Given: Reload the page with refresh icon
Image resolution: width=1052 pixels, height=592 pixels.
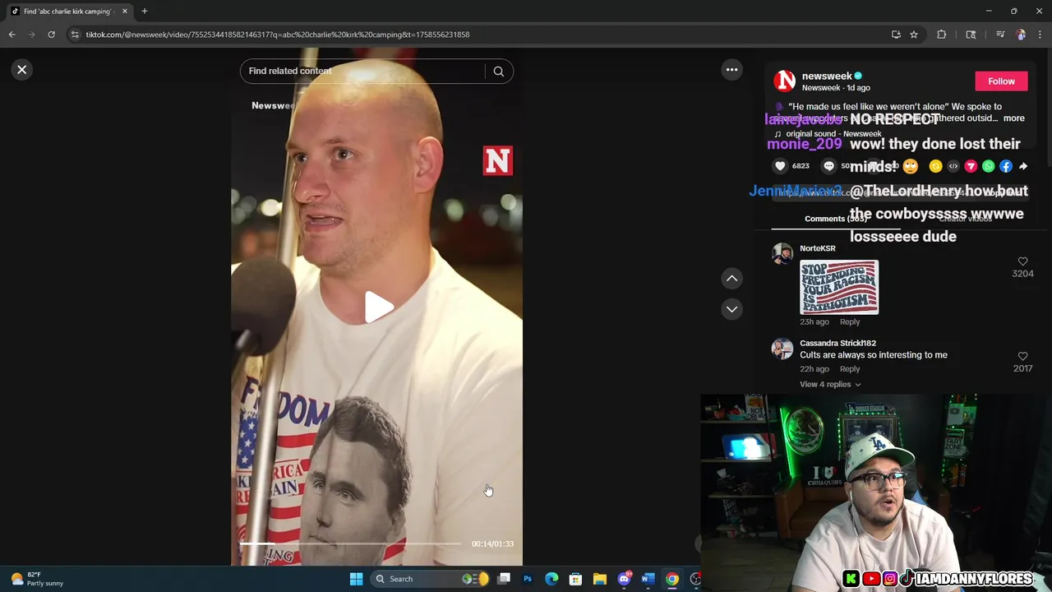Looking at the screenshot, I should 51,35.
